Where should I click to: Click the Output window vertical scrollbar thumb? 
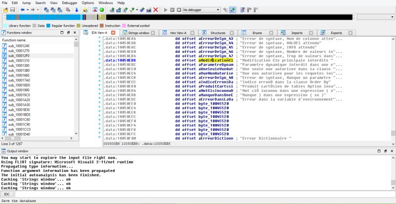pos(393,183)
